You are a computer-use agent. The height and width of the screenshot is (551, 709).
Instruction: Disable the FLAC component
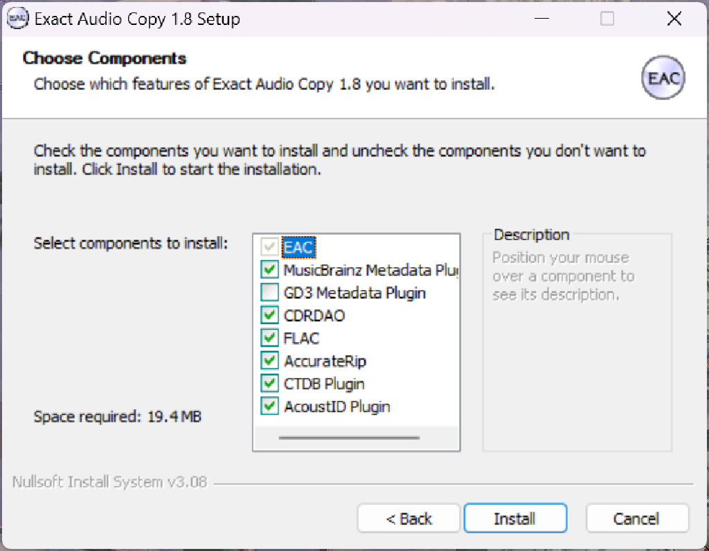[x=269, y=338]
